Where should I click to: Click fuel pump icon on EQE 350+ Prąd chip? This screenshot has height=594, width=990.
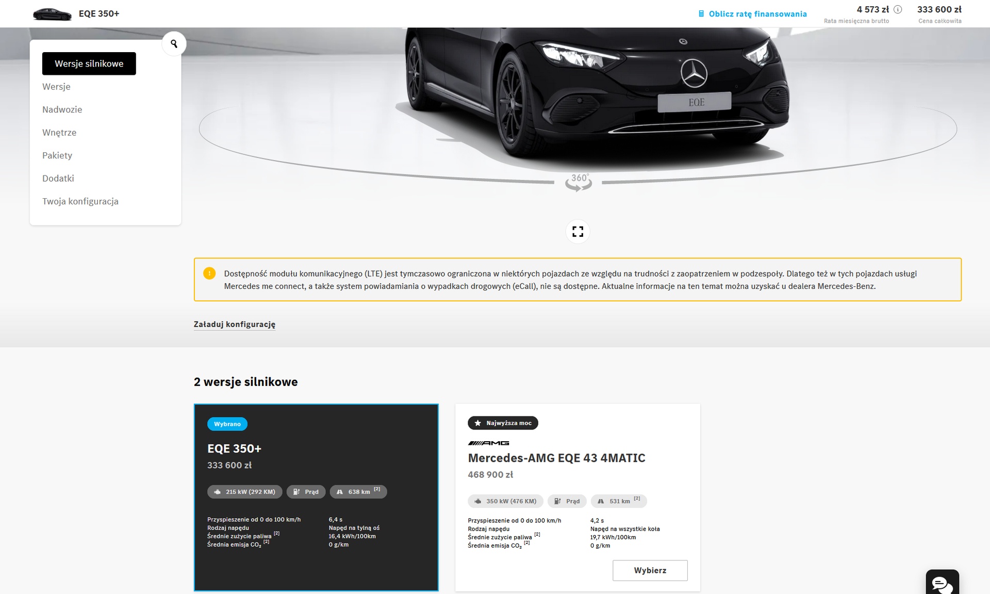click(296, 492)
